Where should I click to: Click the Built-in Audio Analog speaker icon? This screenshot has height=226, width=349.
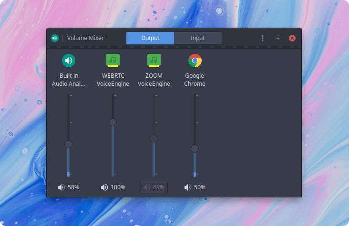[x=69, y=61]
